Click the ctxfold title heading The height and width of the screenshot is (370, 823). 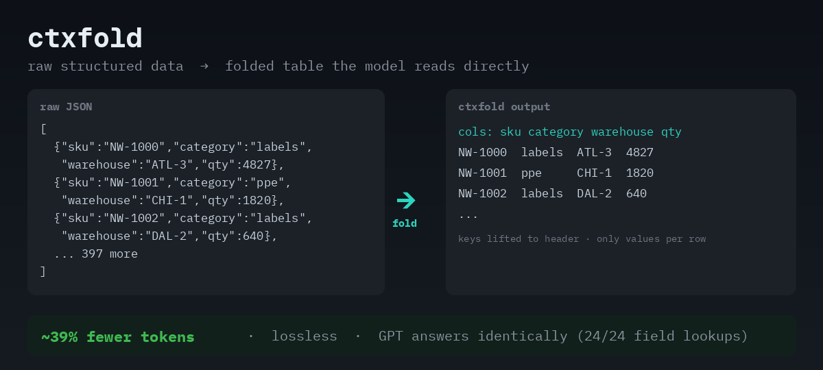click(85, 38)
